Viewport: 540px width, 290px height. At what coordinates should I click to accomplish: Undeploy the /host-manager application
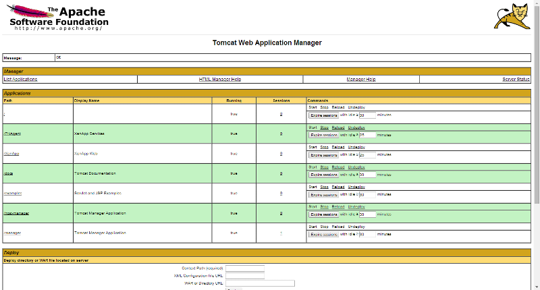point(356,207)
